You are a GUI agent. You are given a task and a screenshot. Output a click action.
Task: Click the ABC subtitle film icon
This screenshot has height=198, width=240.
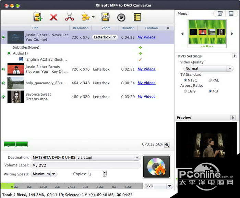click(x=105, y=17)
